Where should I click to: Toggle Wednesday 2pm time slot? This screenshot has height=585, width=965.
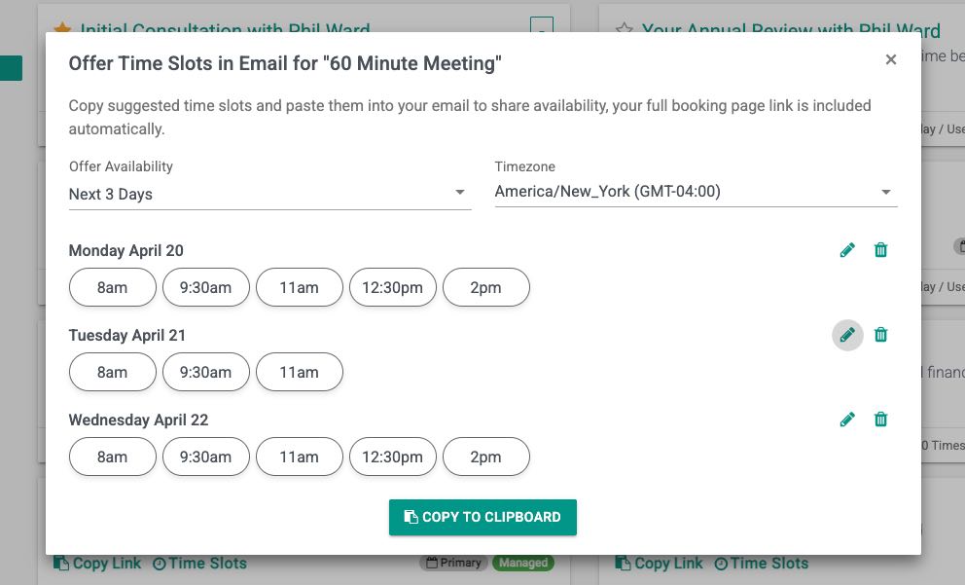pos(485,457)
